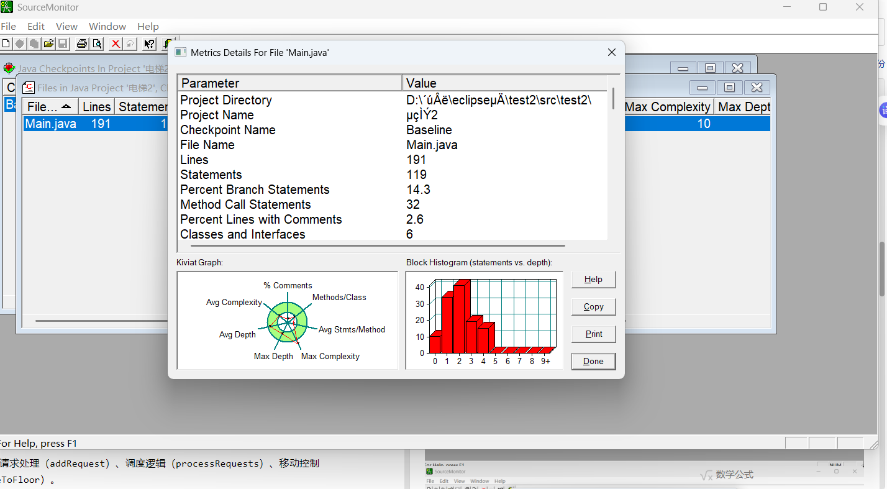Sort by the File column header

[x=51, y=107]
